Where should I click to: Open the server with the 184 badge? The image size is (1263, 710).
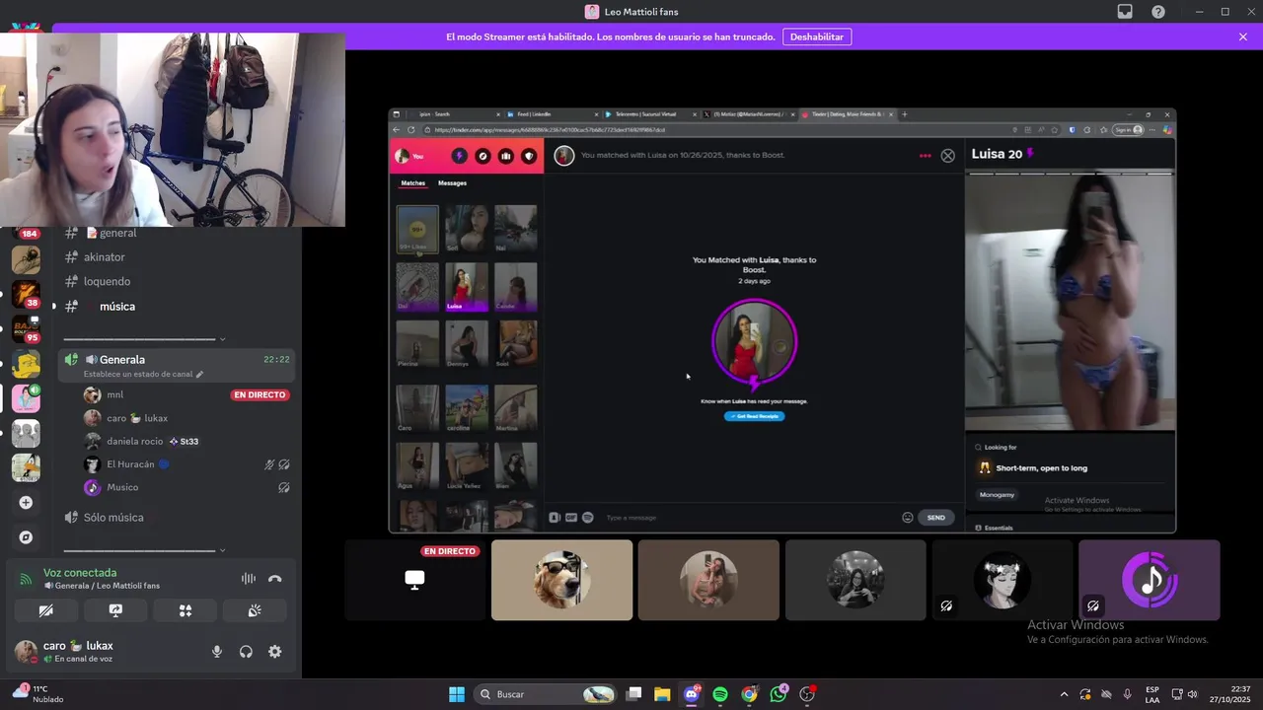tap(26, 233)
